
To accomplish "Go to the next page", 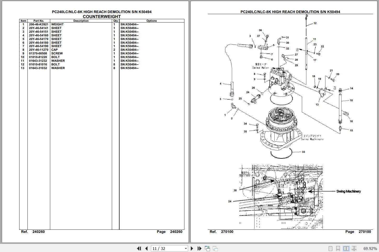I will point(192,248).
